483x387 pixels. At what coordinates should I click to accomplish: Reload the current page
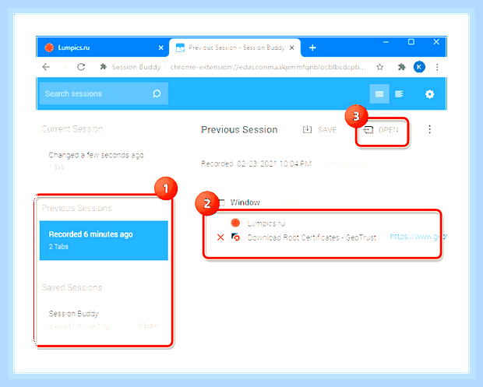[x=81, y=67]
